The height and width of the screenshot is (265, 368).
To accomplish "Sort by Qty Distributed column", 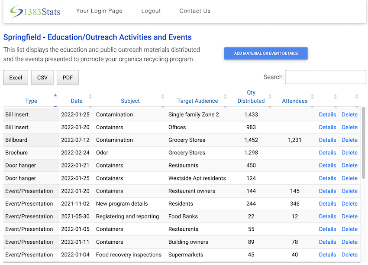I will (251, 97).
